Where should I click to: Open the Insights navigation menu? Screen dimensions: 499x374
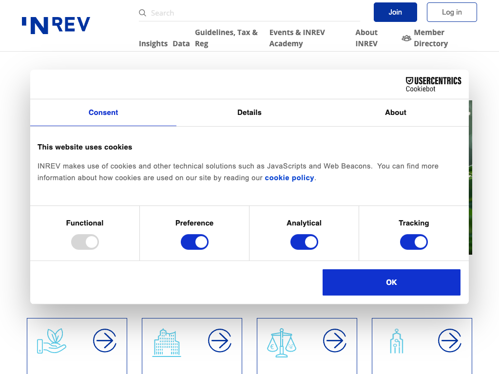(153, 43)
